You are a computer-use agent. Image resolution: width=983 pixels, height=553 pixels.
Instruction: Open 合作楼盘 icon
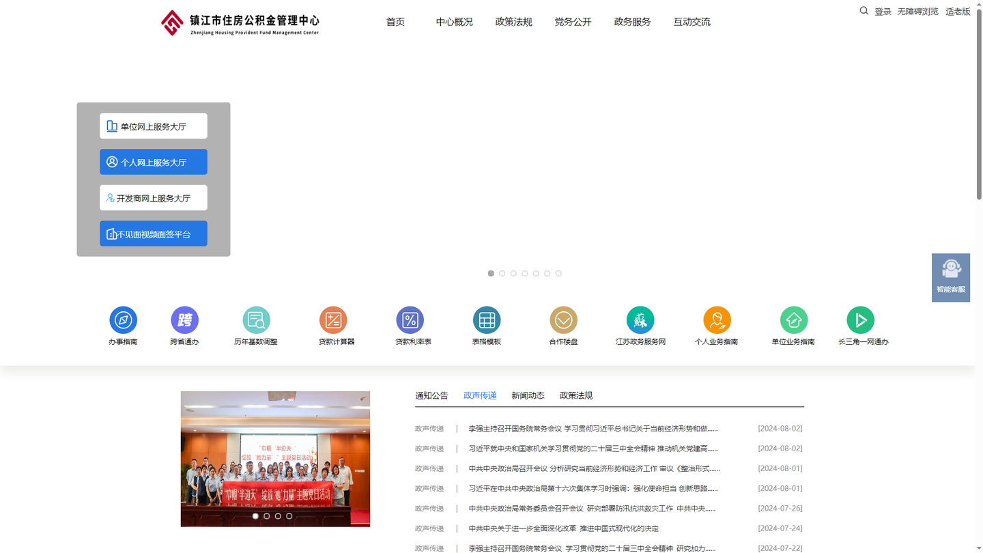point(563,320)
